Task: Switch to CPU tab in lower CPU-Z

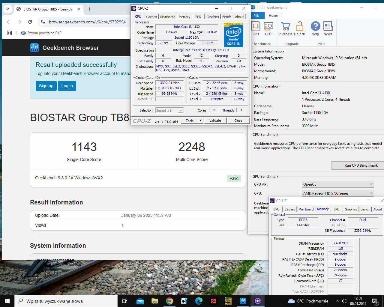Action: 277,209
